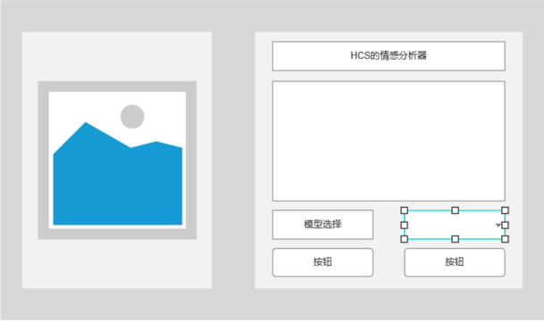
Task: Click the gray sun circle in placeholder
Action: coord(132,117)
